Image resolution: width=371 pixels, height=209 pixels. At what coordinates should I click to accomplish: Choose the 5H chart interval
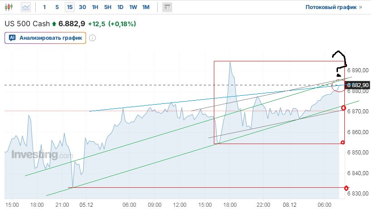[107, 7]
